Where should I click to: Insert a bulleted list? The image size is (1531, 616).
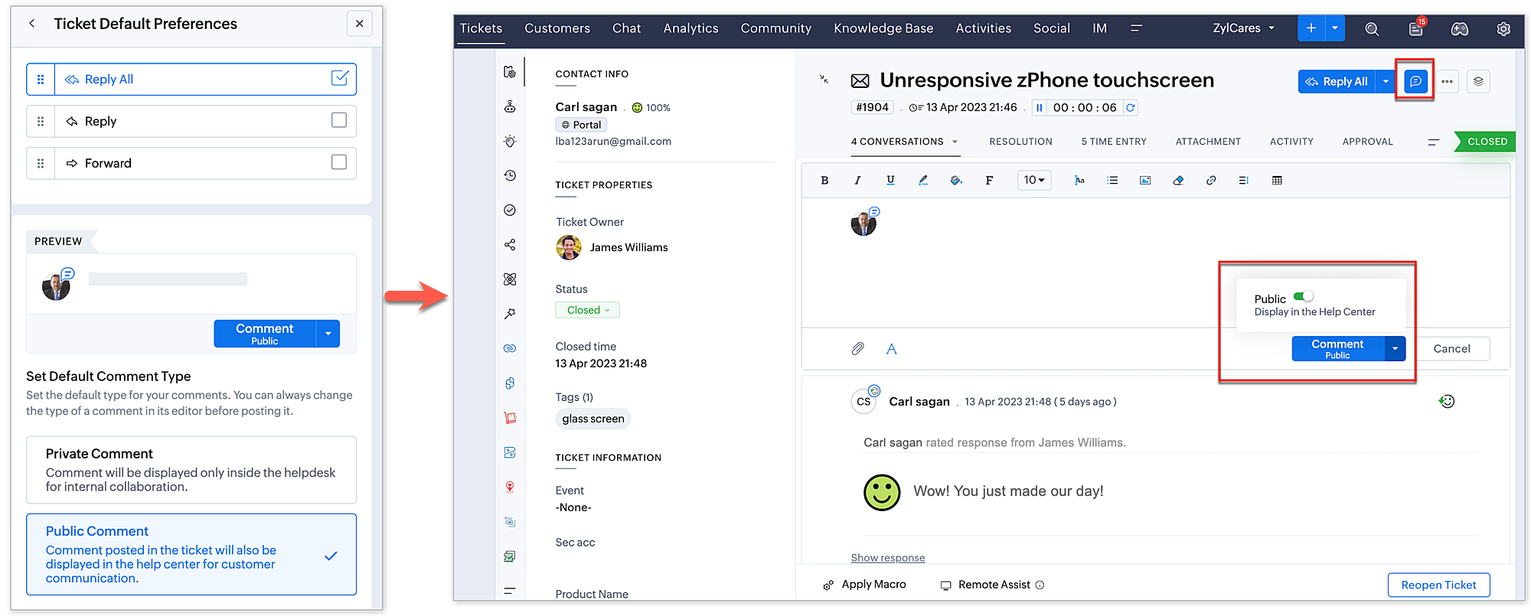[1112, 181]
